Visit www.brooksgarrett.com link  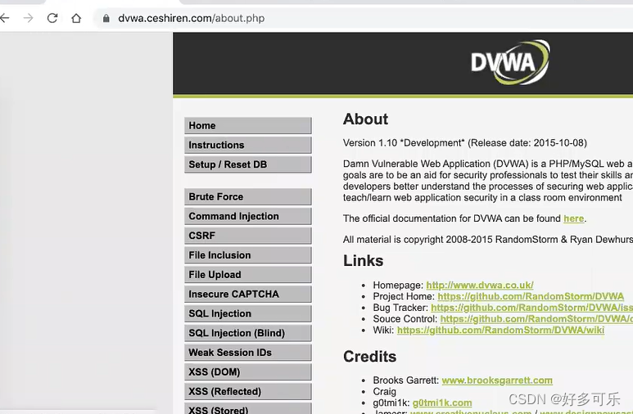click(x=497, y=380)
